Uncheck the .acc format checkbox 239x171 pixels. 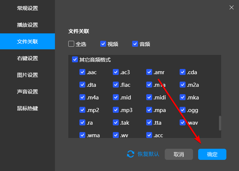click(149, 135)
